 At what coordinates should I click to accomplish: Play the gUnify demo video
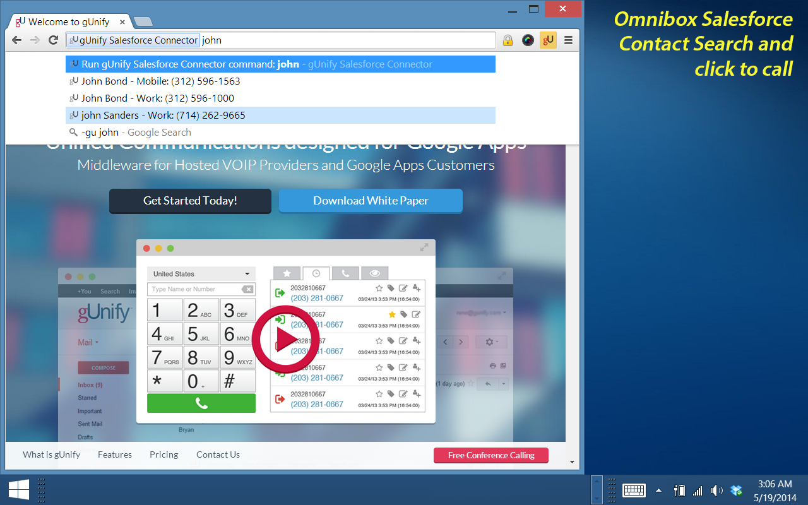[285, 340]
